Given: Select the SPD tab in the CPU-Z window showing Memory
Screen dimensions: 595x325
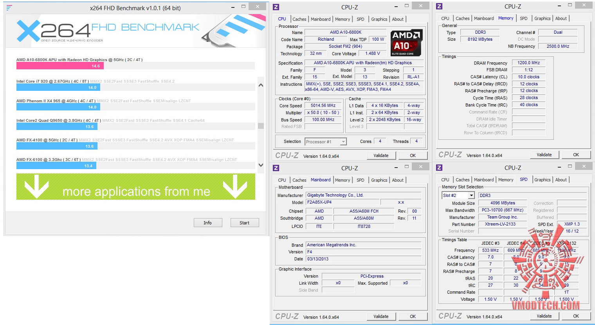Looking at the screenshot, I should tap(524, 18).
